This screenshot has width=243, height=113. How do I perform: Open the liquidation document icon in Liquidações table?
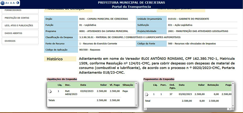click(x=50, y=91)
